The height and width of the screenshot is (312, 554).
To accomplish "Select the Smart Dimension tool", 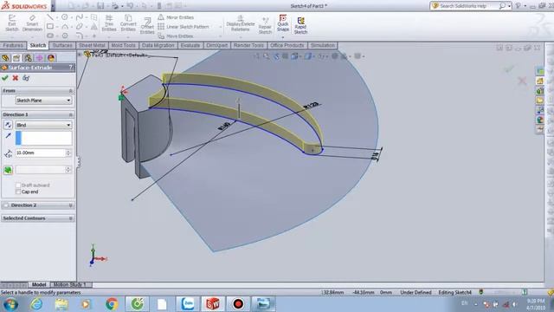I will [x=32, y=23].
